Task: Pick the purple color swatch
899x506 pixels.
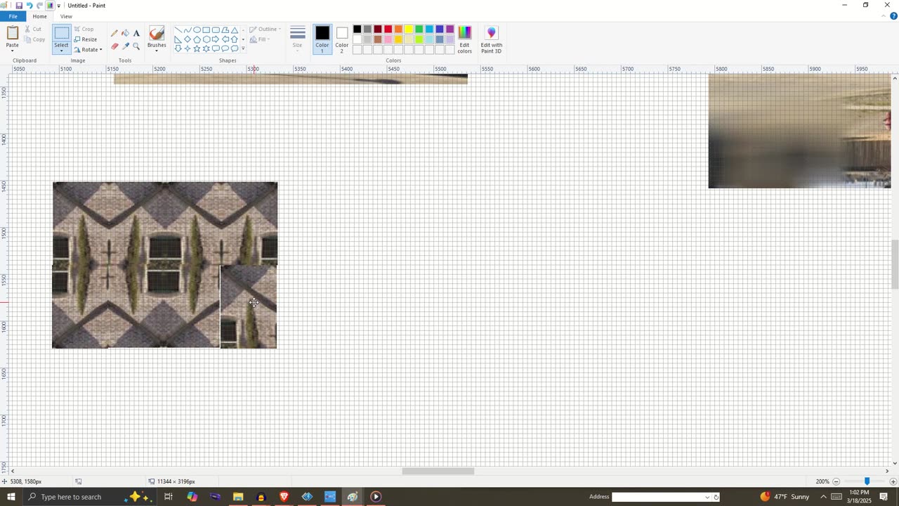Action: (450, 29)
